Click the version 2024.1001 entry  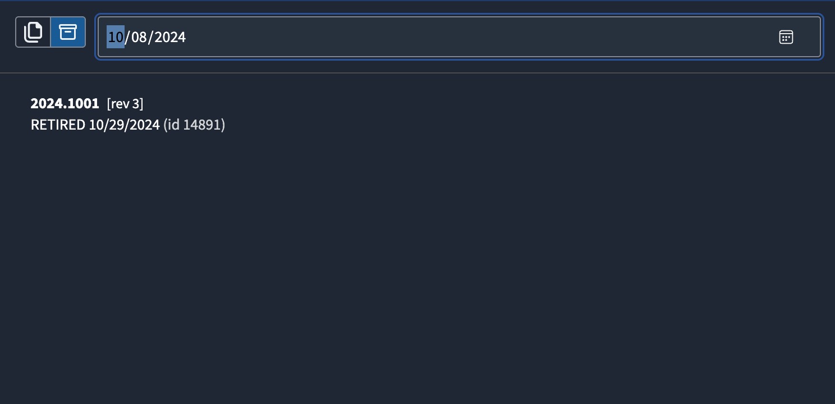(x=65, y=104)
